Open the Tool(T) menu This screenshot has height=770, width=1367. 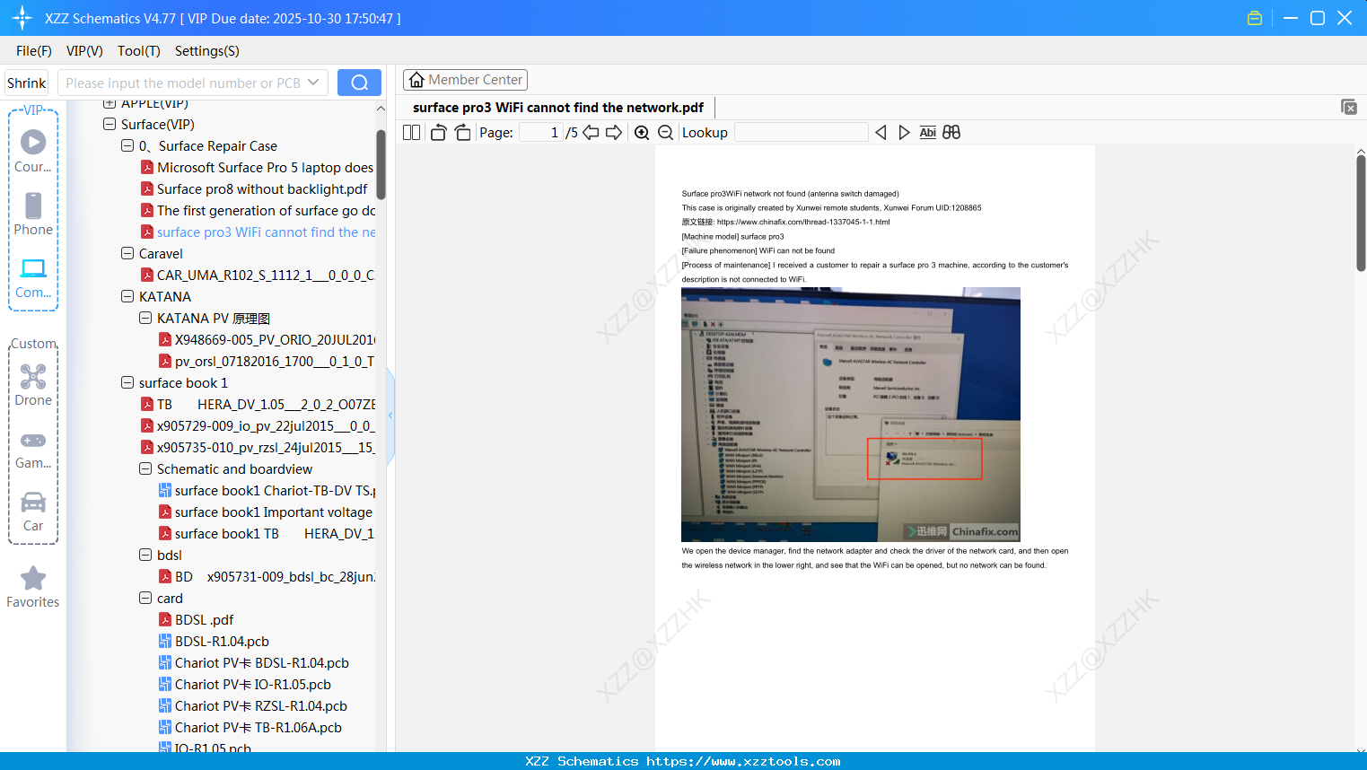(139, 50)
